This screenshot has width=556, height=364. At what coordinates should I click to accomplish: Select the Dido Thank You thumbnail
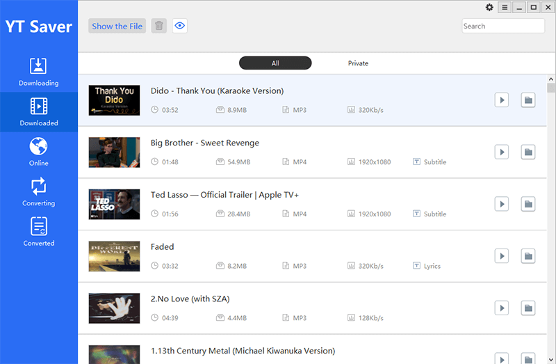point(114,100)
